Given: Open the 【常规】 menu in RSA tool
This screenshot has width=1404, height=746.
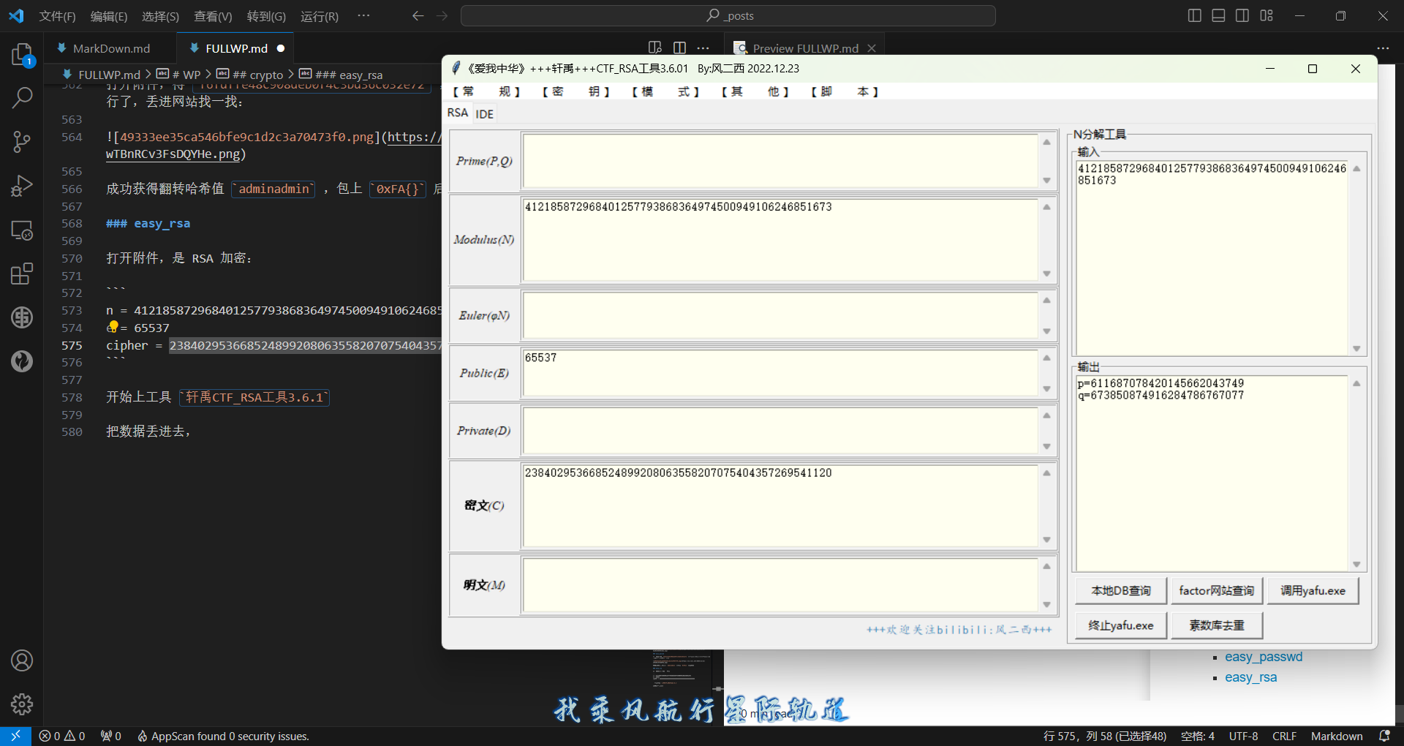Looking at the screenshot, I should pyautogui.click(x=486, y=91).
